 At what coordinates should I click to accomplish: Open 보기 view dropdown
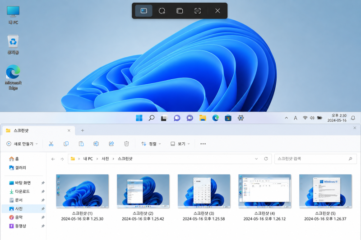point(180,144)
